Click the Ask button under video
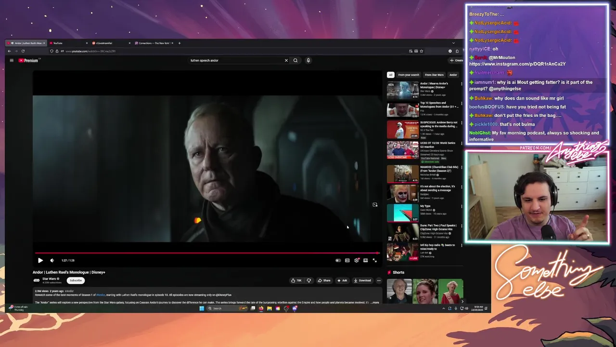 pos(342,280)
